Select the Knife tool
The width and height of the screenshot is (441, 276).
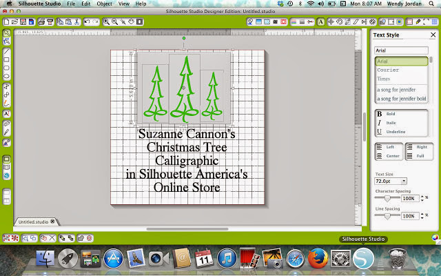pos(7,132)
